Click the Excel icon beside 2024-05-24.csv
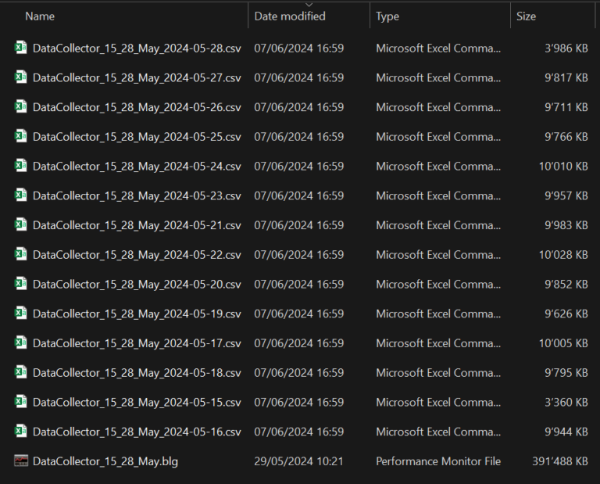The image size is (600, 484). coord(21,166)
